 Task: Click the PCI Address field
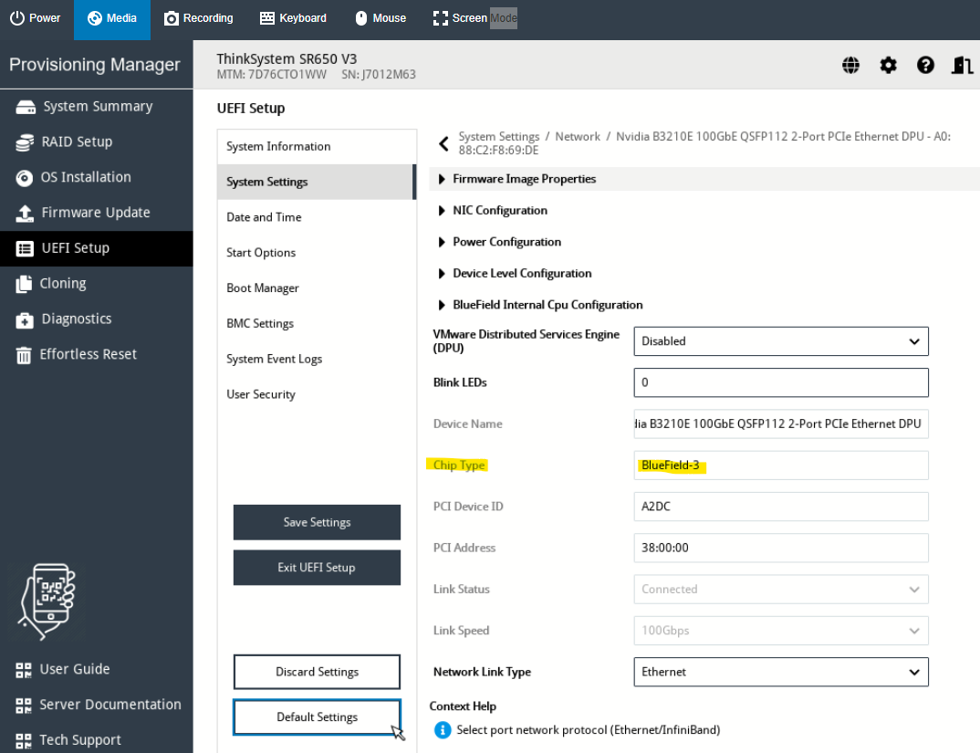tap(781, 548)
